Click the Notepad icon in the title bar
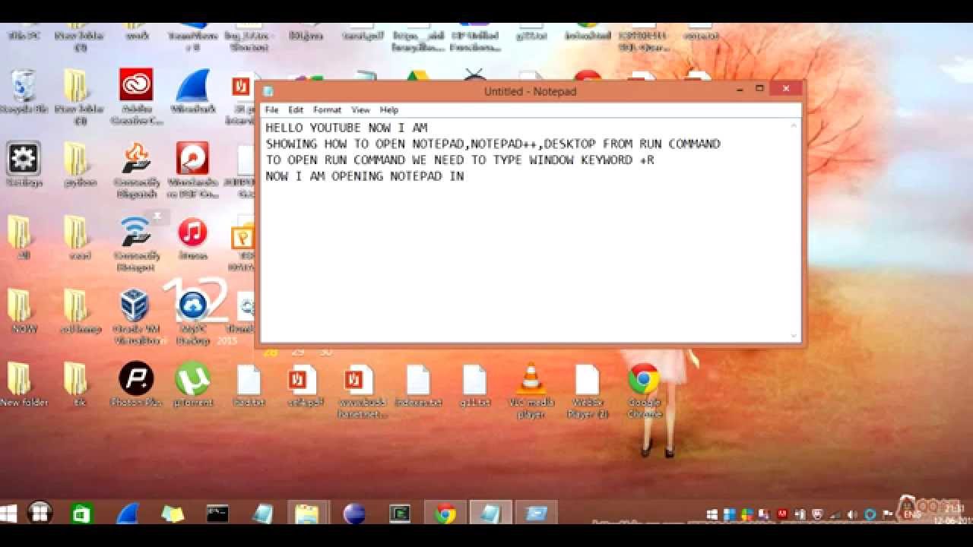Image resolution: width=973 pixels, height=547 pixels. click(x=268, y=91)
